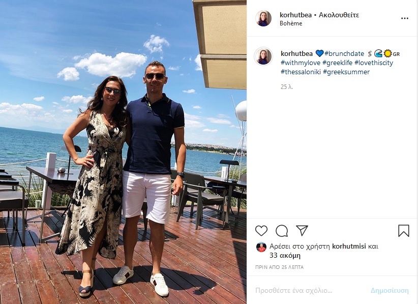Open the korhutbea username in the header
Viewport: 418px width, 304px height.
(295, 15)
